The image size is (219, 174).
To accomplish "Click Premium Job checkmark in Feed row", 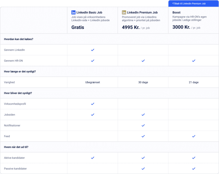I will click(x=143, y=136).
